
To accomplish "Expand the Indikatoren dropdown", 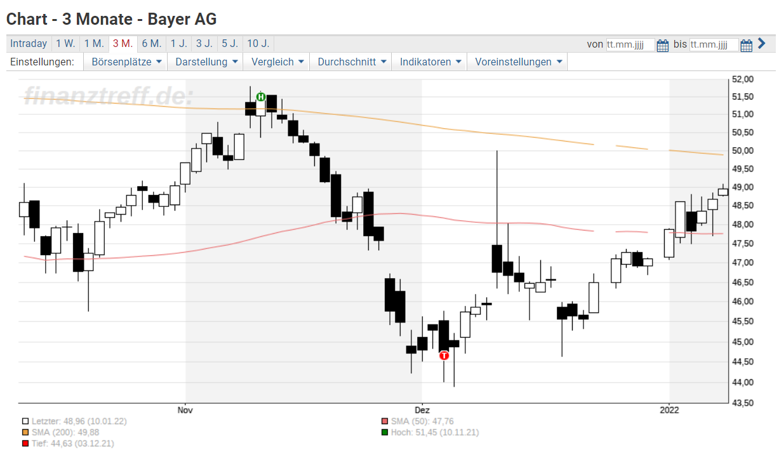I will tap(430, 62).
